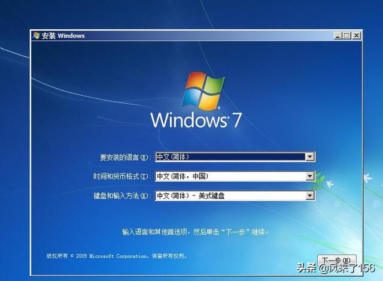This screenshot has width=383, height=281.
Task: Click the 输入语言和其他首选项 instruction text
Action: [196, 231]
